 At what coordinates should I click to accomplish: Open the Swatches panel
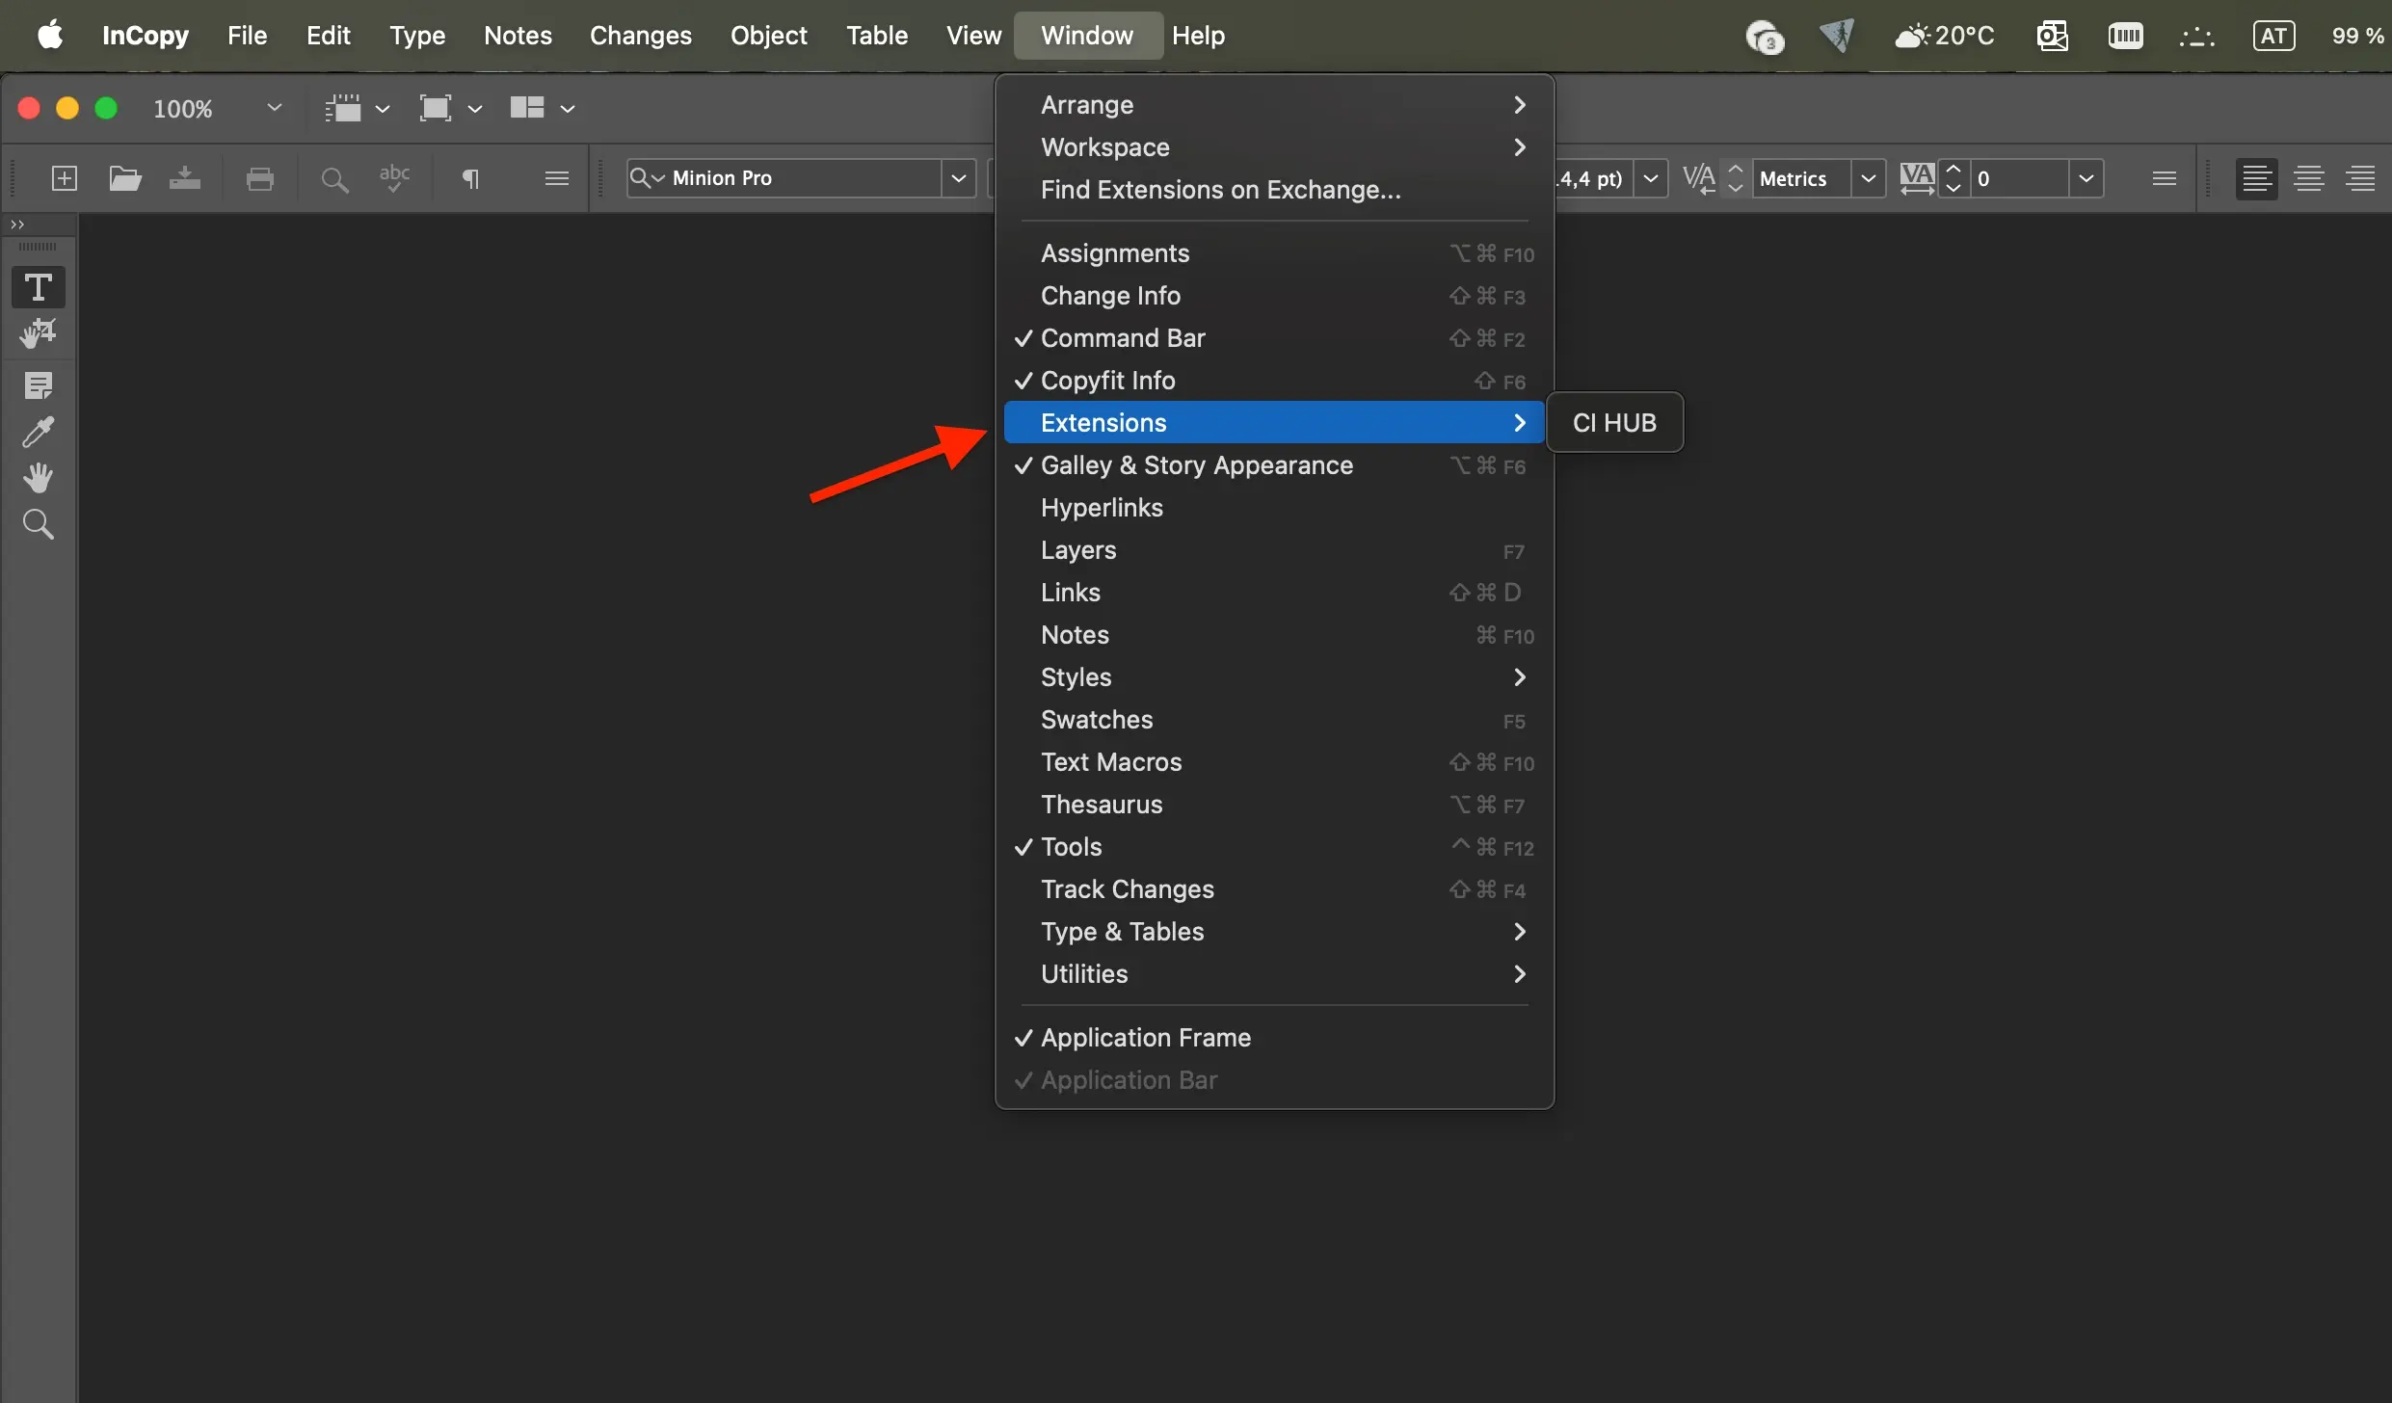point(1274,720)
